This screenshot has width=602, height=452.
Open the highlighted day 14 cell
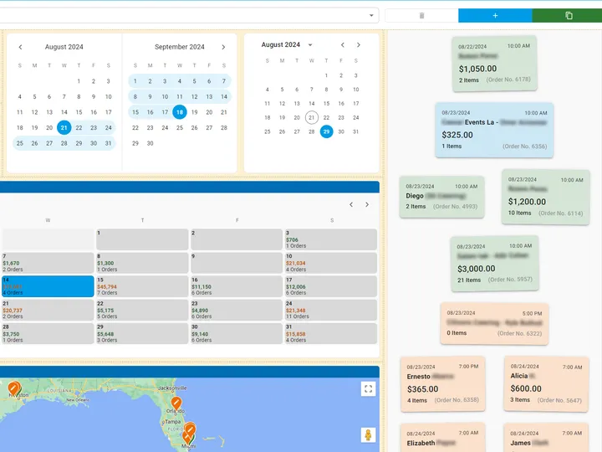(48, 286)
